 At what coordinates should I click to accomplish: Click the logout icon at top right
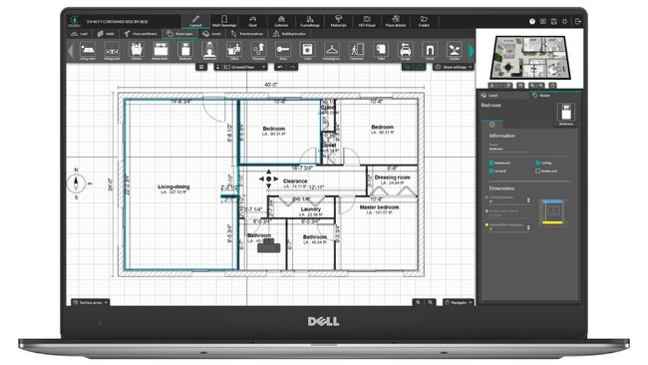(578, 21)
